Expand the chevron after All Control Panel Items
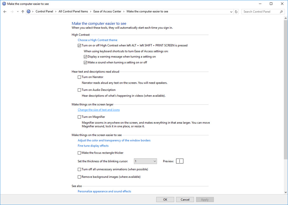Image resolution: width=288 pixels, height=205 pixels. coord(91,12)
